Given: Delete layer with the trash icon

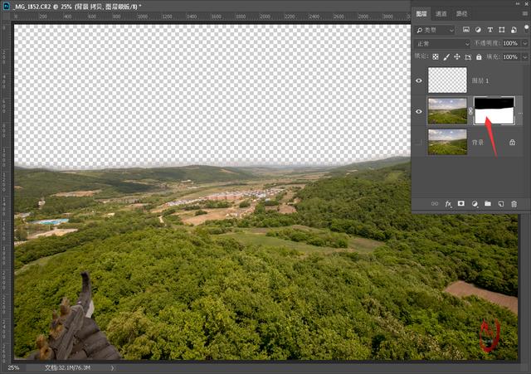Looking at the screenshot, I should [x=514, y=204].
